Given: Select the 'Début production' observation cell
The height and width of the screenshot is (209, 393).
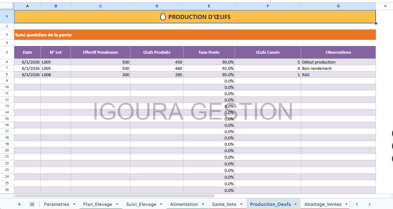Looking at the screenshot, I should 339,62.
